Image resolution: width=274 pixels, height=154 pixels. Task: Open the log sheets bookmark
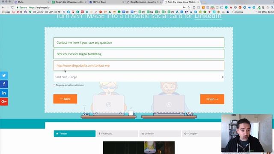click(150, 12)
